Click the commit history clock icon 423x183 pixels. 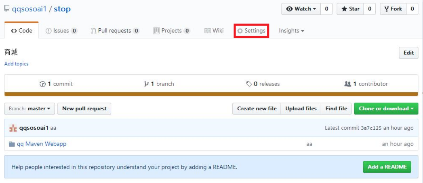point(42,84)
